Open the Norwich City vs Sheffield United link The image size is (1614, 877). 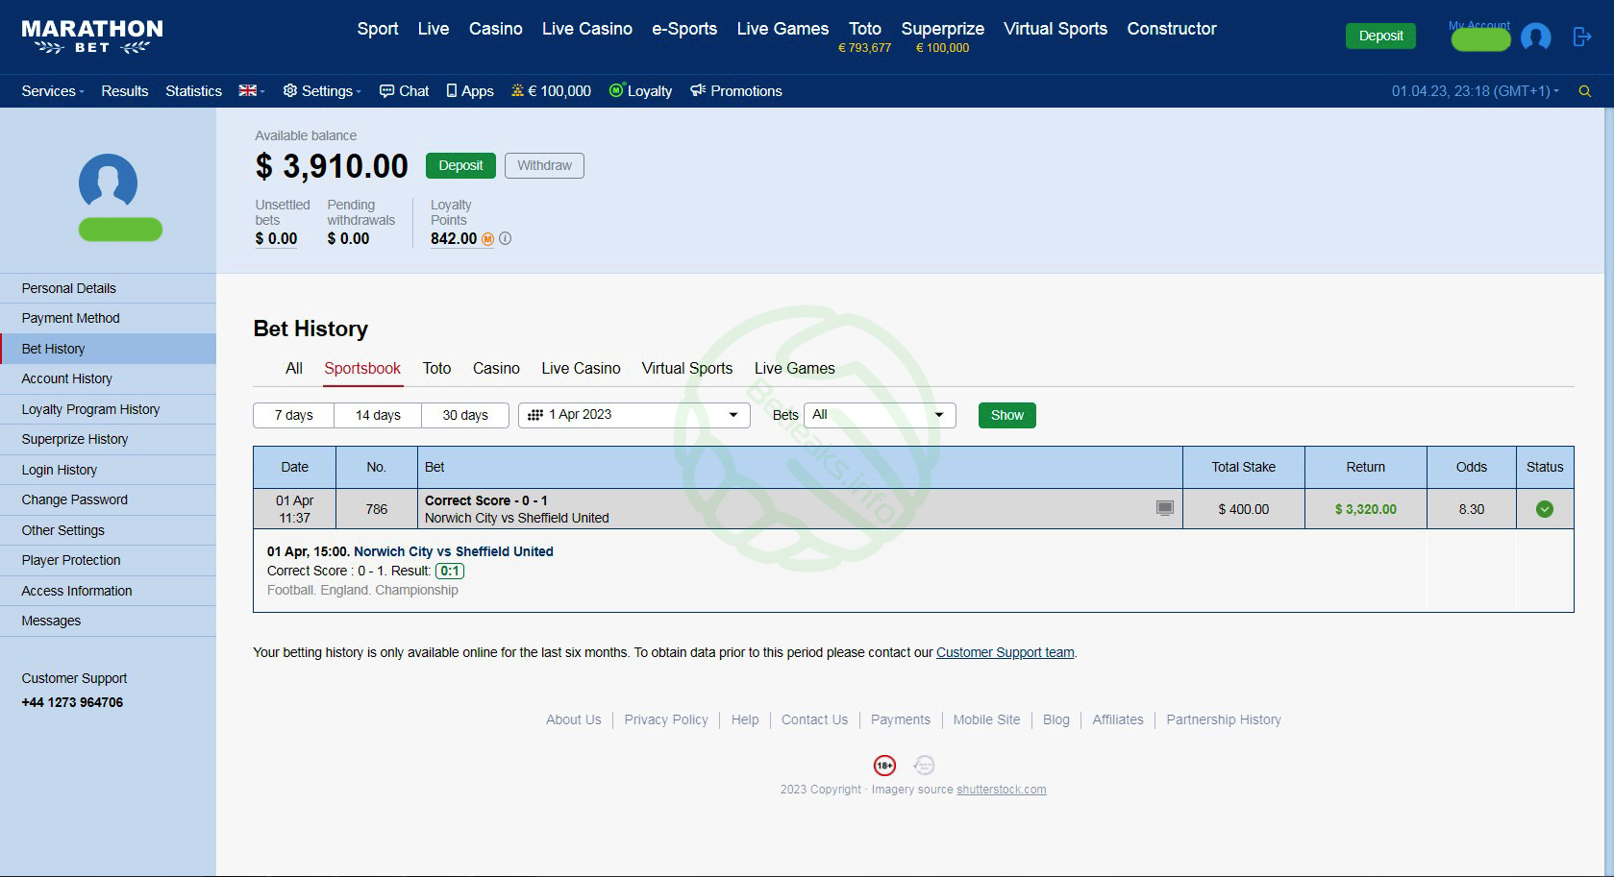tap(454, 551)
